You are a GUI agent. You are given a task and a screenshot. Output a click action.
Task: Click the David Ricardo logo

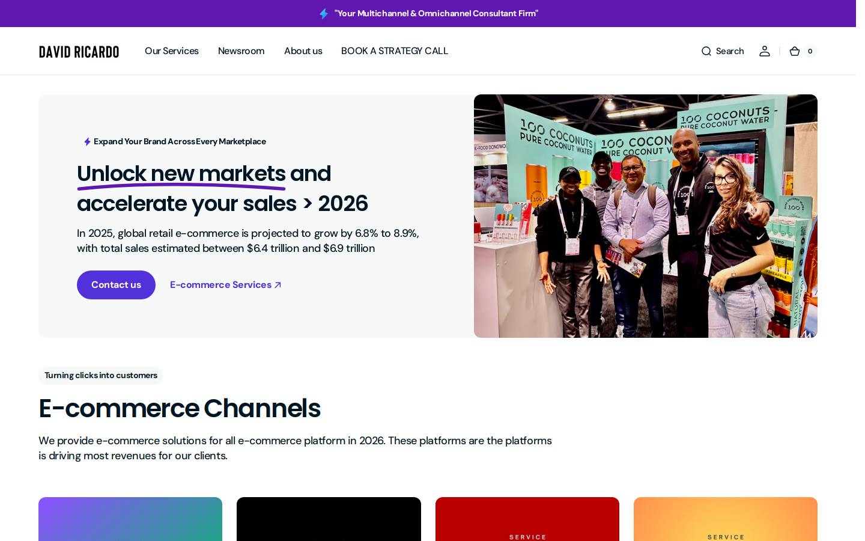click(79, 52)
